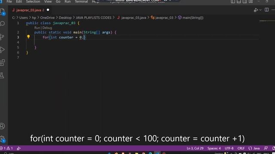Open the Accounts menu icon

click(2, 126)
